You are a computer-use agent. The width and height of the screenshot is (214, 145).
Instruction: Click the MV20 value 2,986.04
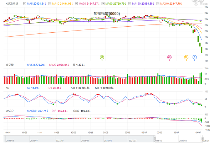coord(62,65)
